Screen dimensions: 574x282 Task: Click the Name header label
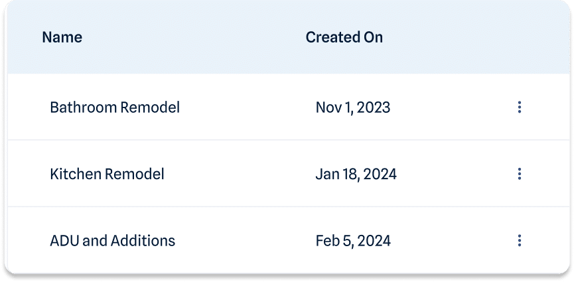point(62,37)
